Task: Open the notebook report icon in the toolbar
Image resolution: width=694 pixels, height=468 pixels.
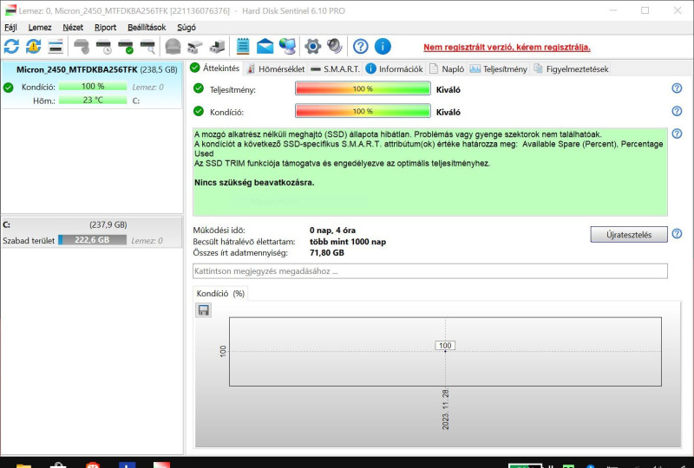Action: point(243,46)
